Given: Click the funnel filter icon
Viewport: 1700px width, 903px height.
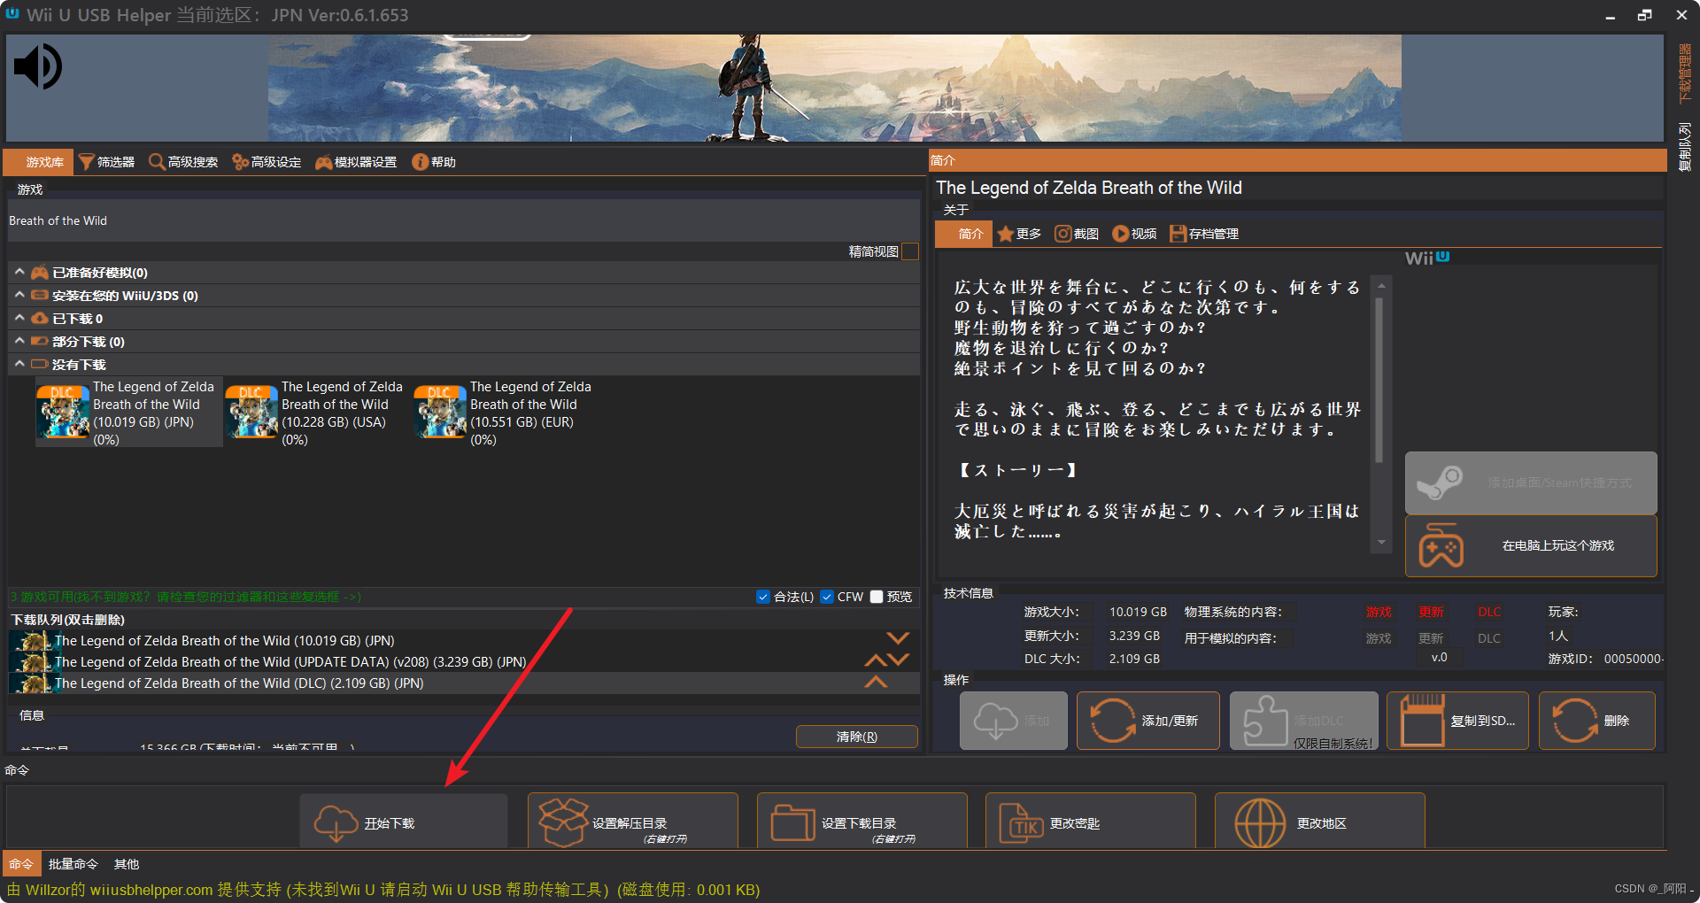Looking at the screenshot, I should coord(86,162).
